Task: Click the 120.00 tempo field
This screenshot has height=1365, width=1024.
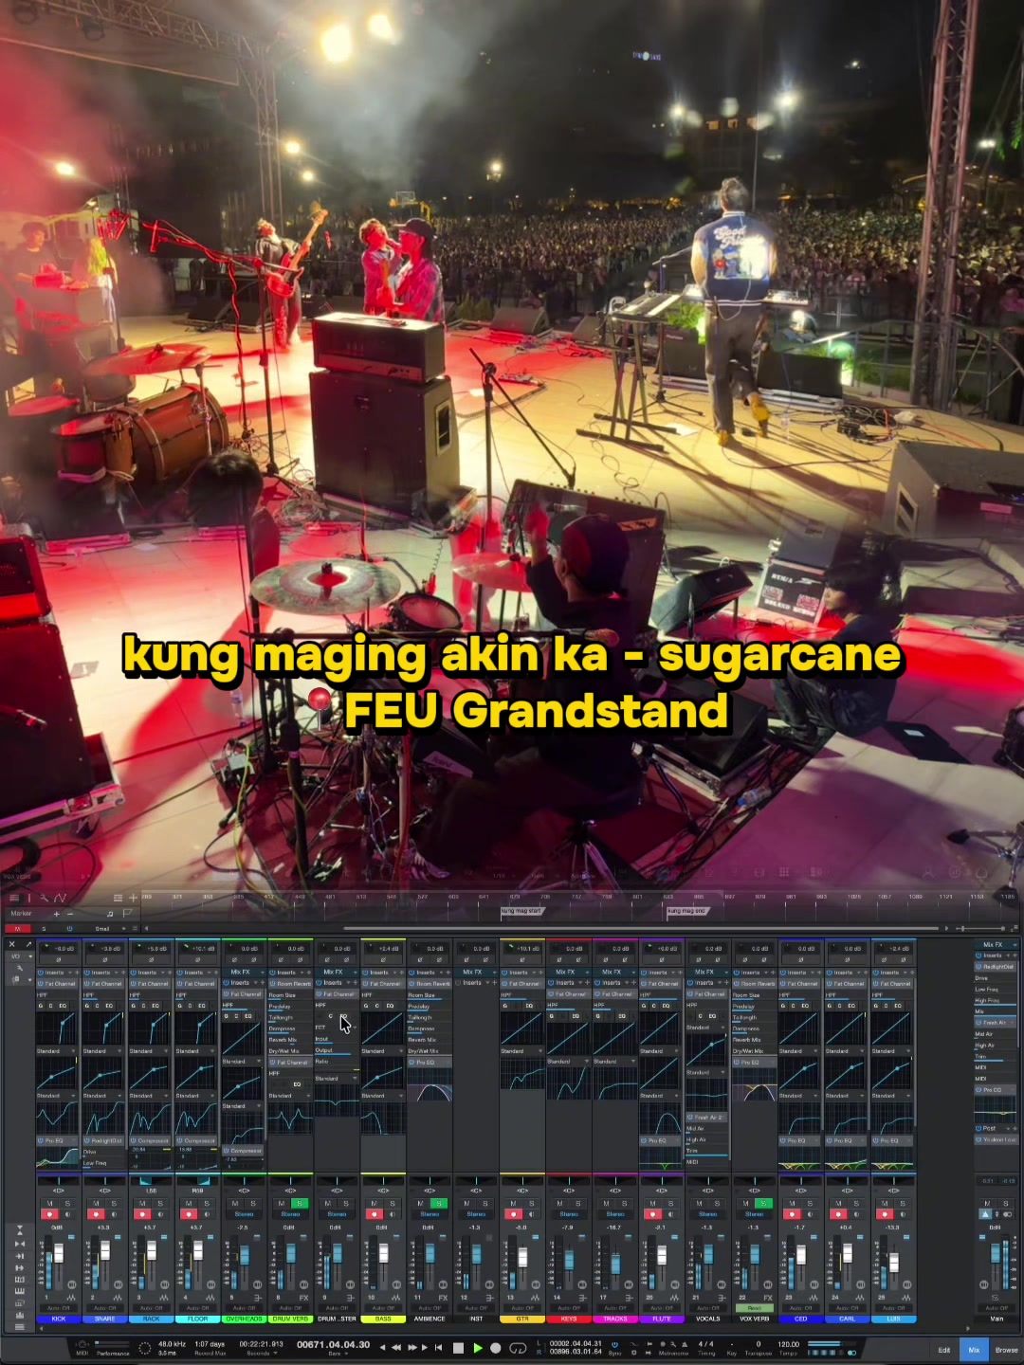Action: click(x=789, y=1344)
